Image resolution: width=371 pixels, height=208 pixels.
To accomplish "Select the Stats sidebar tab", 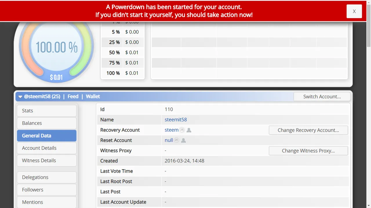I will (x=47, y=111).
